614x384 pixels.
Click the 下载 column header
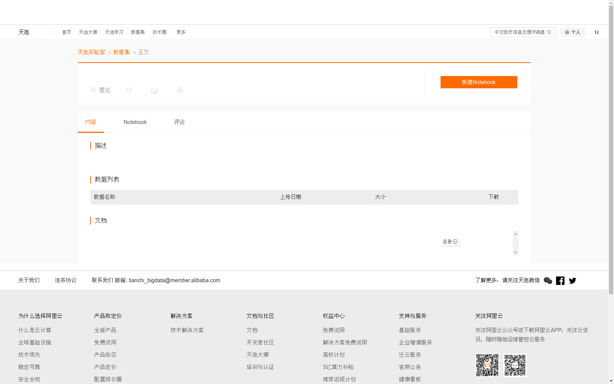pyautogui.click(x=494, y=197)
